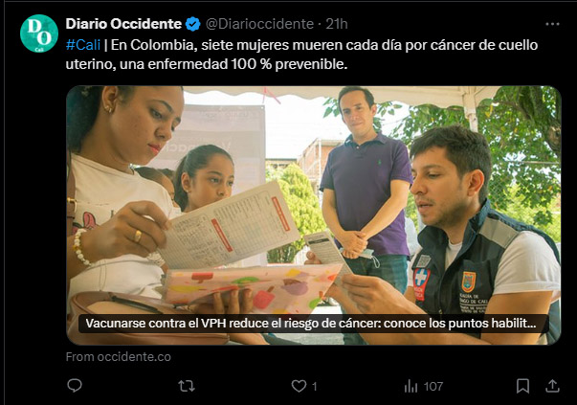Click the like count number 1
Screen dimensions: 577x405
pos(314,386)
